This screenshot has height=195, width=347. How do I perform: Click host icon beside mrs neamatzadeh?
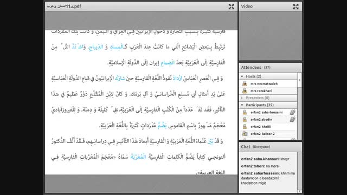coord(245,83)
